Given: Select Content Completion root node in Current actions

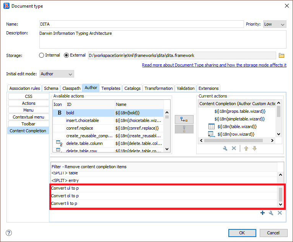Looking at the screenshot, I should click(237, 104).
